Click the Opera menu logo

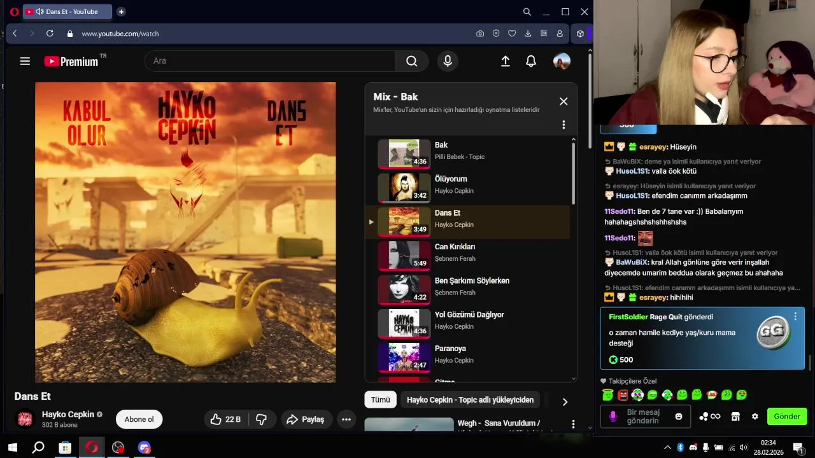coord(14,11)
